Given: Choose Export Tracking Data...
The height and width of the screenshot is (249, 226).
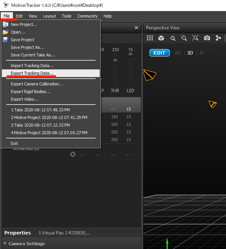Looking at the screenshot, I should click(51, 73).
